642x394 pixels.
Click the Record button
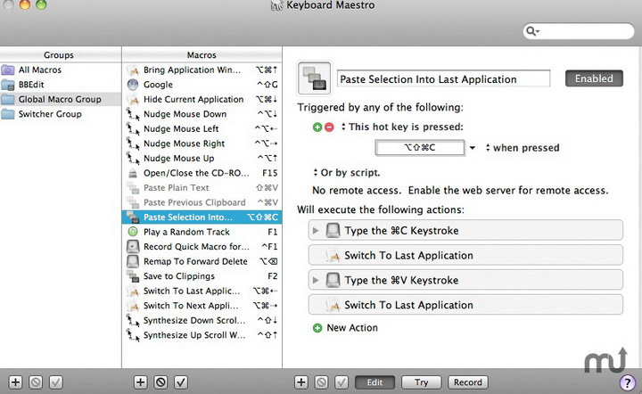pos(467,382)
